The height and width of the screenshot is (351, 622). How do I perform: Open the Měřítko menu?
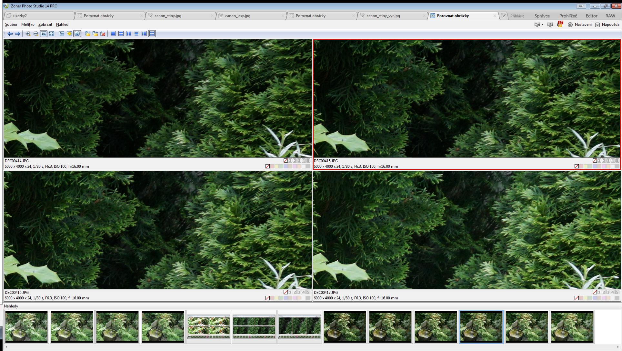[28, 25]
